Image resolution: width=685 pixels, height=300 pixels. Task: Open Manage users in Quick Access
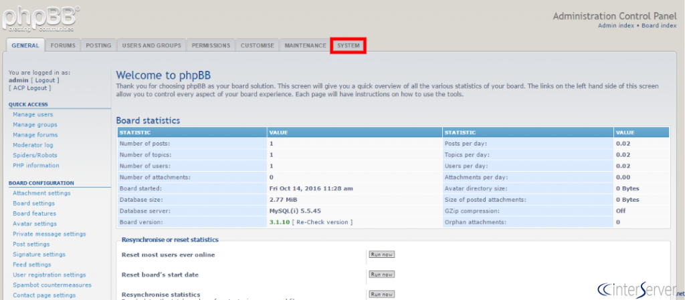[33, 114]
